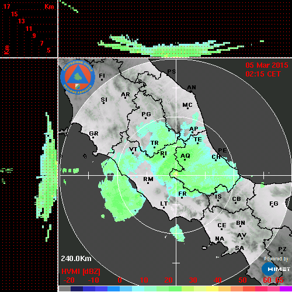The height and width of the screenshot is (292, 292).
Task: Click the 30 dBZ scale value
Action: pos(193,280)
